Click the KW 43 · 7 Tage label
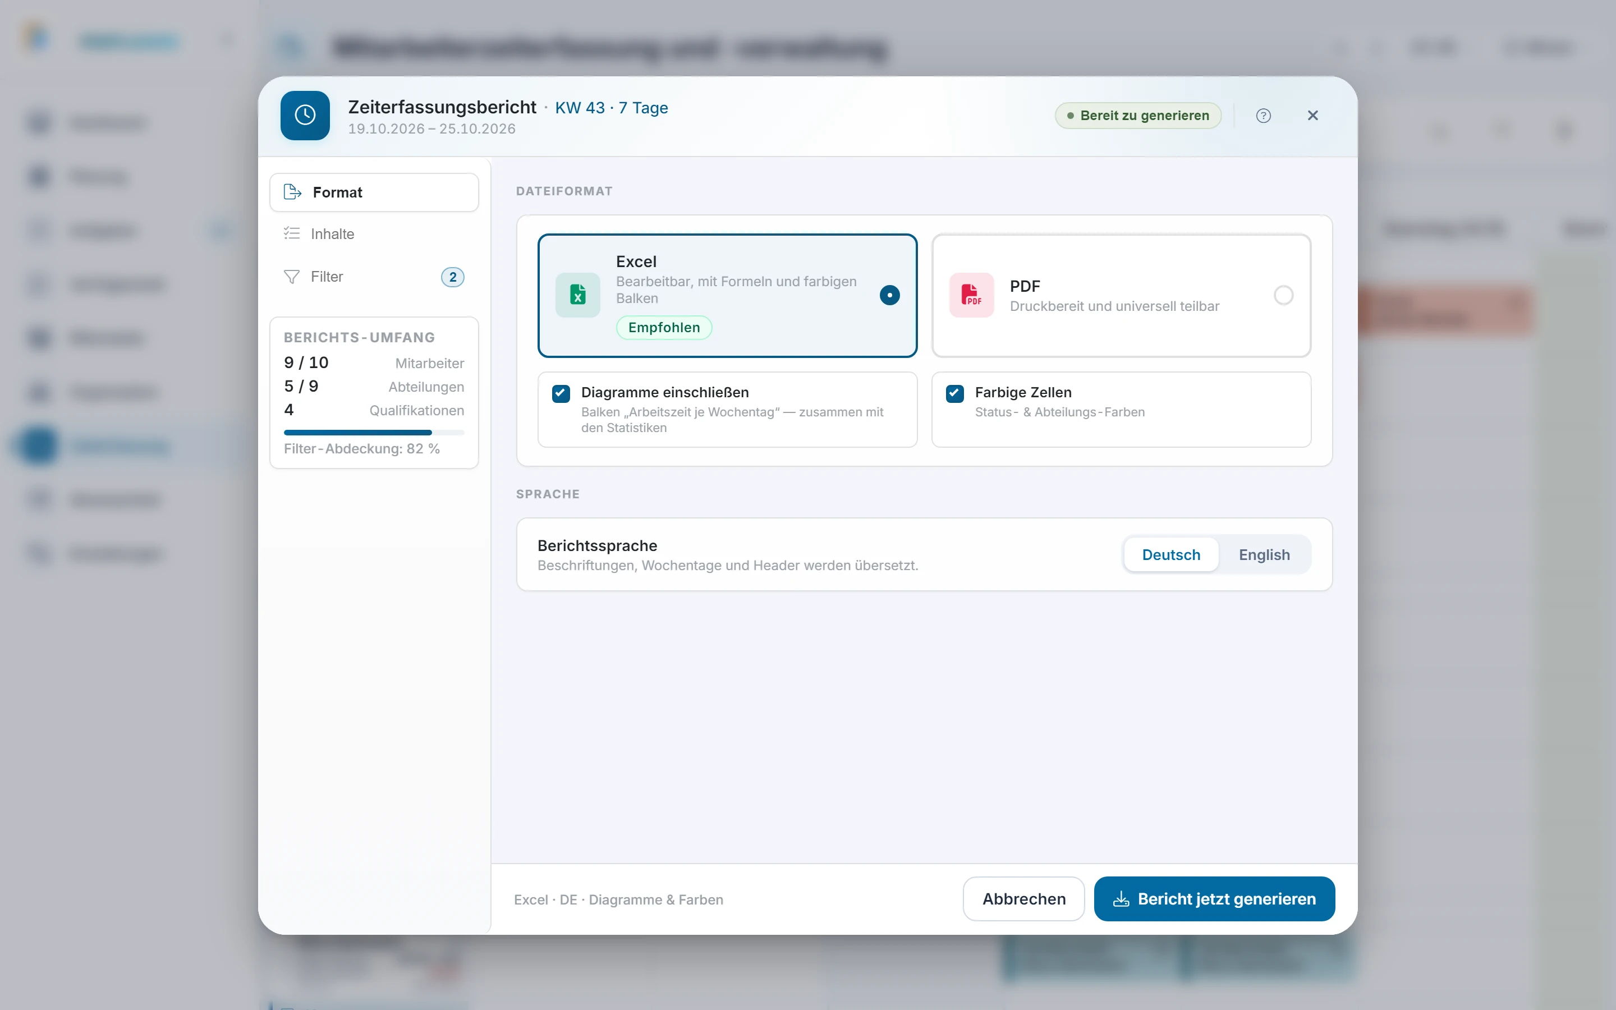This screenshot has width=1616, height=1010. [611, 108]
